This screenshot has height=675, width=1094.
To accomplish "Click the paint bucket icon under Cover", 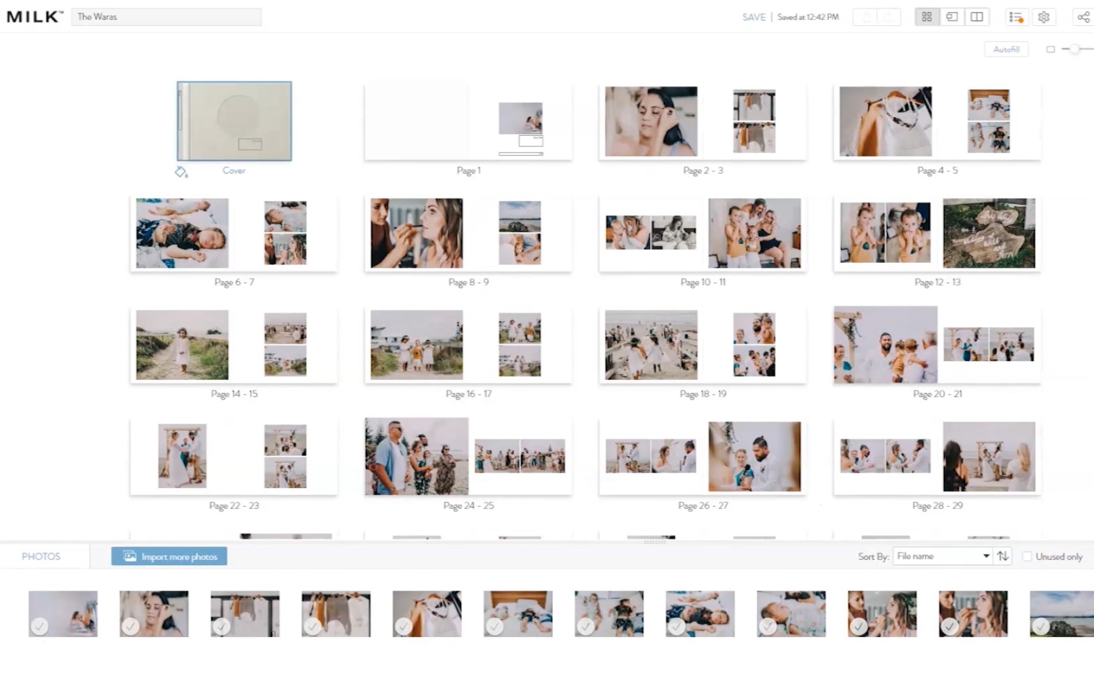I will coord(181,172).
